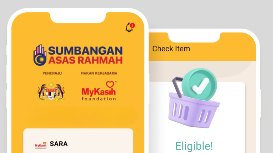Open the MyKasih foundation logo
The height and width of the screenshot is (153, 273).
(99, 91)
